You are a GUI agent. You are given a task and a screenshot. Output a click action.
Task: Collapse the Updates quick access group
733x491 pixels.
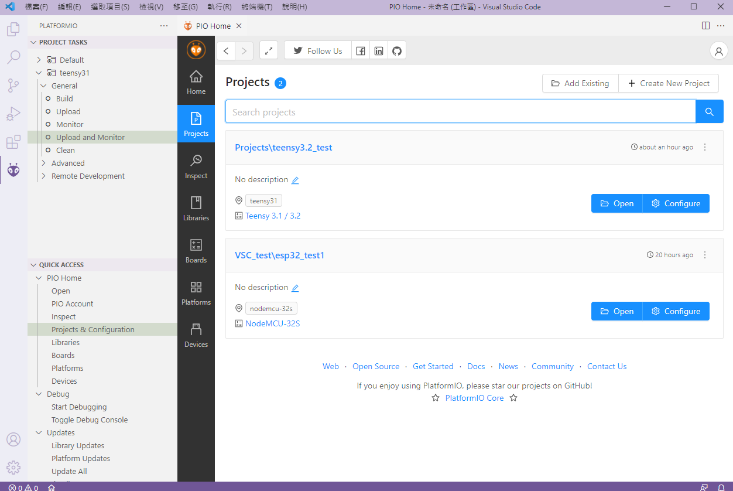point(39,432)
